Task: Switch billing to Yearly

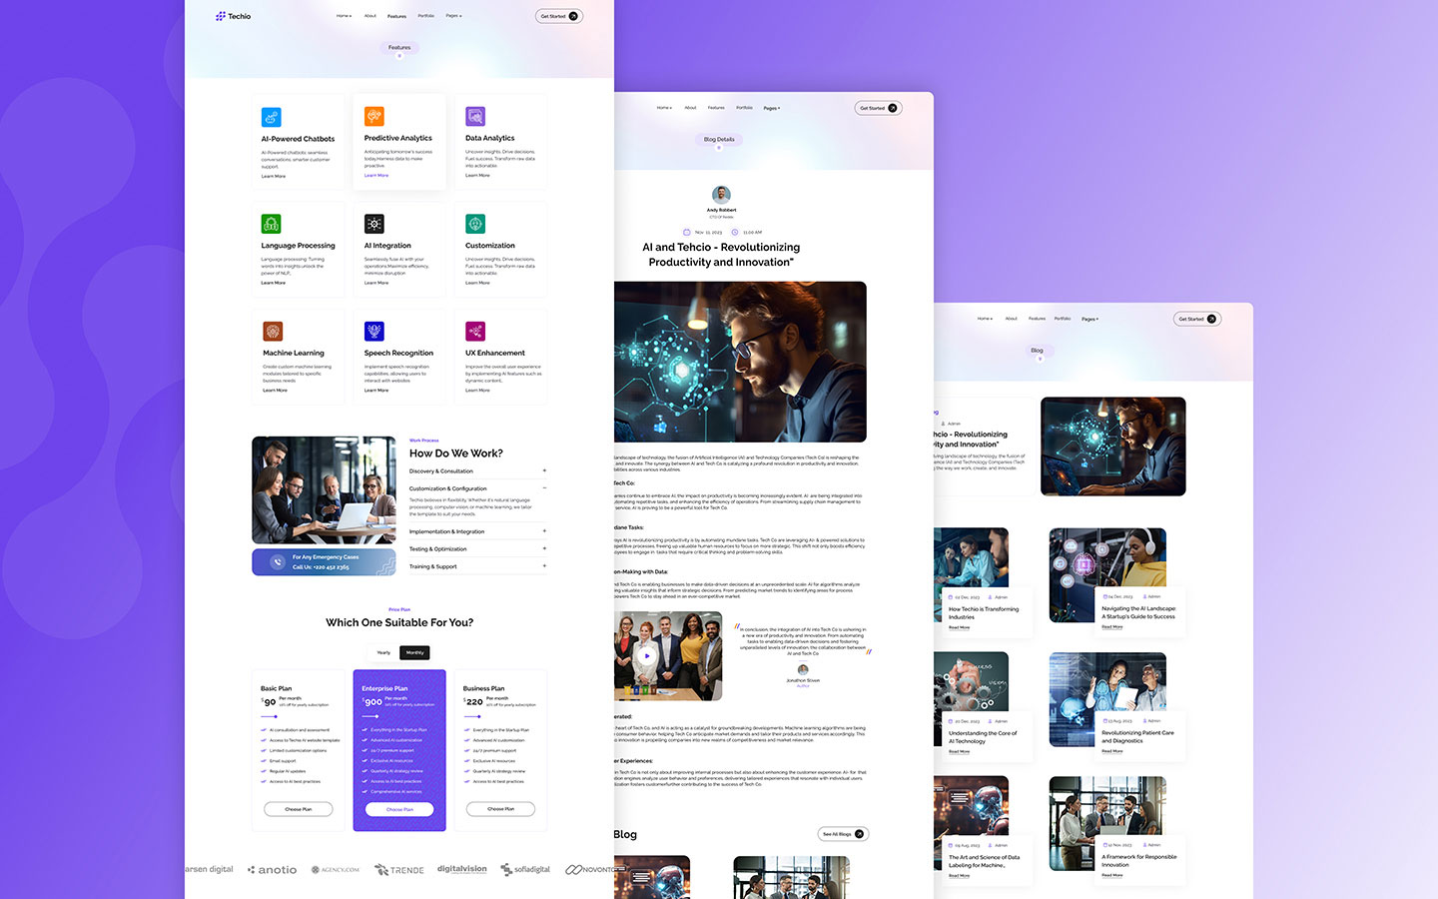Action: [x=382, y=652]
